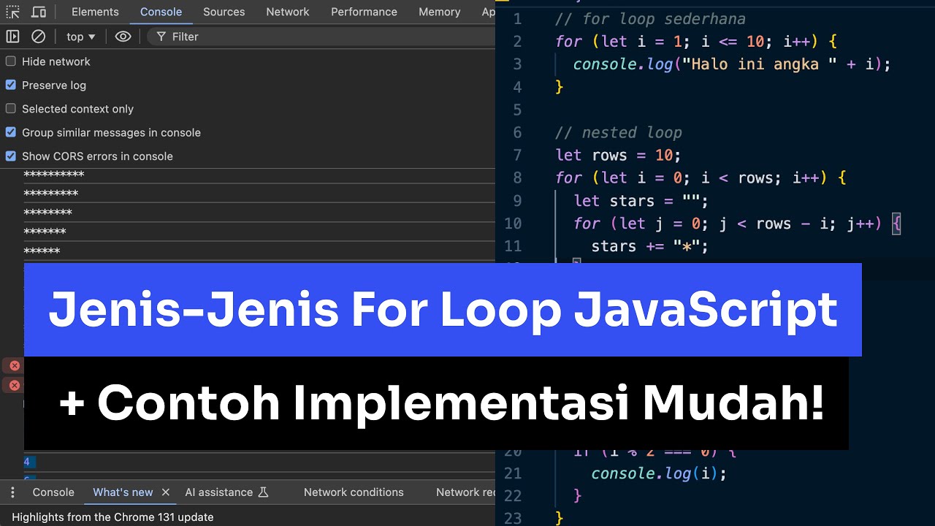Enable the Selected context only checkbox
Image resolution: width=935 pixels, height=526 pixels.
pos(11,109)
